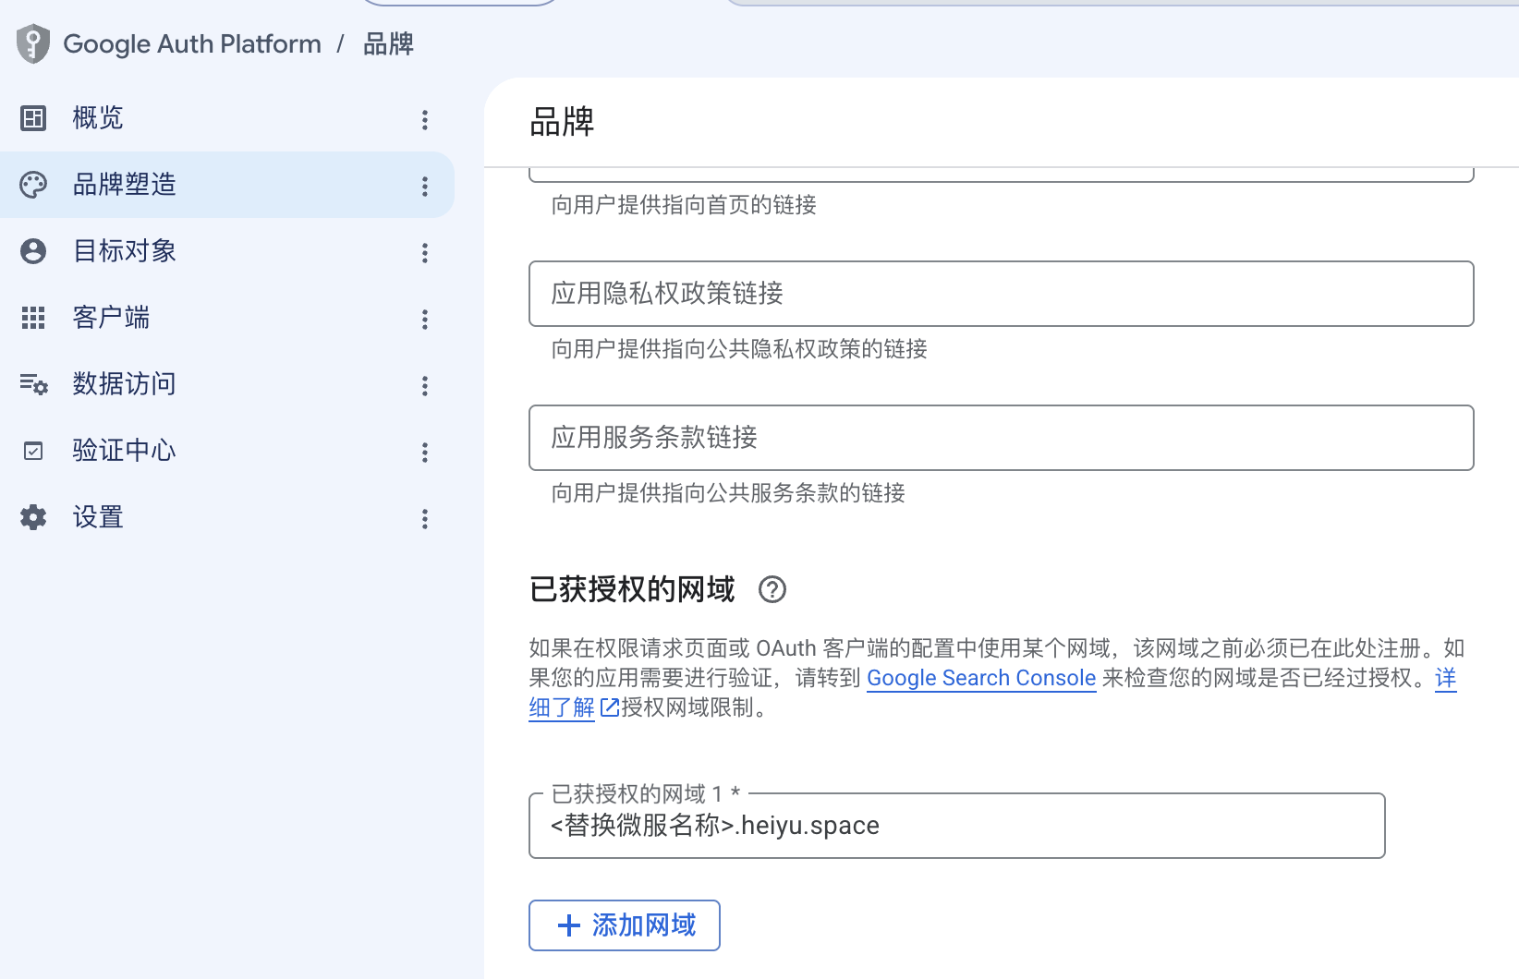Open the more options menu for 目标对象
The width and height of the screenshot is (1519, 979).
coord(425,252)
